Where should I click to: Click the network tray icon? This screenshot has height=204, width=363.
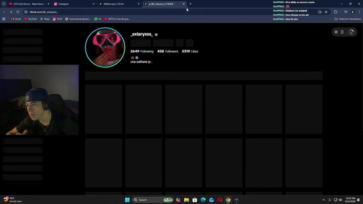tap(335, 200)
